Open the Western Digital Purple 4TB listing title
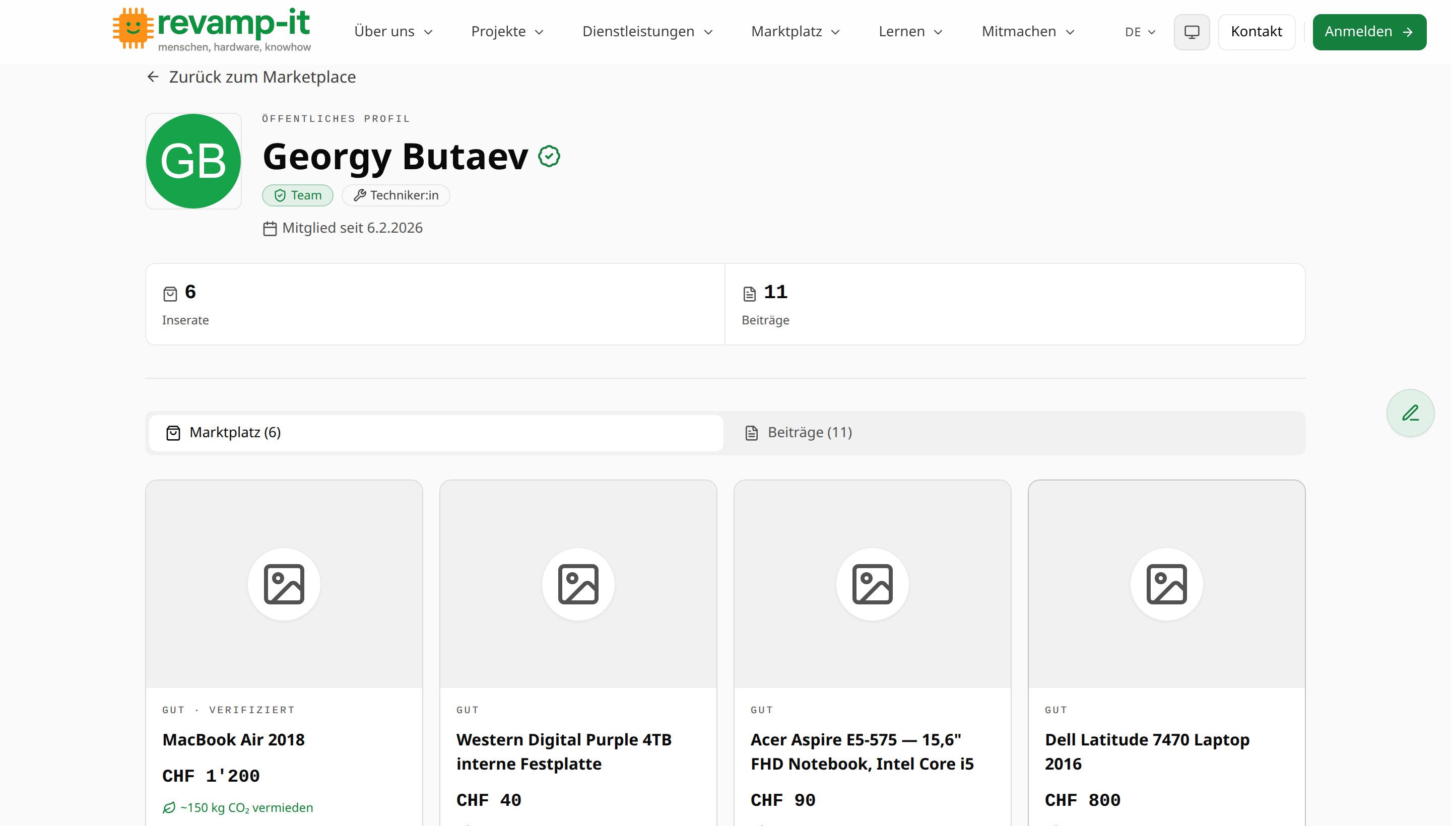Viewport: 1451px width, 826px height. [x=564, y=751]
